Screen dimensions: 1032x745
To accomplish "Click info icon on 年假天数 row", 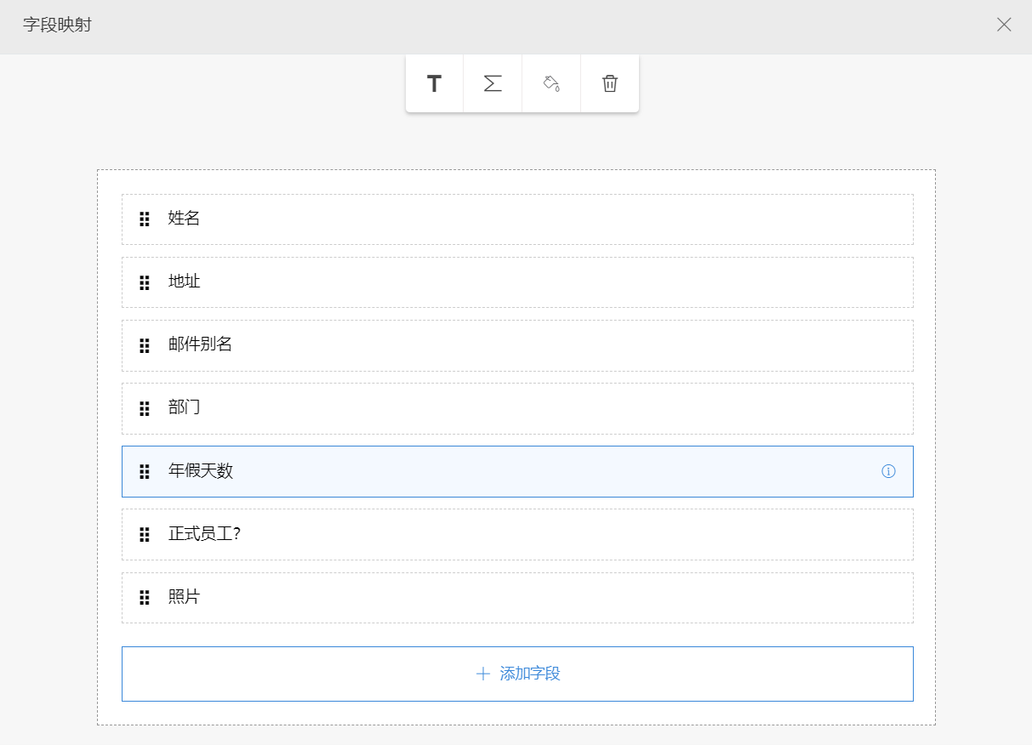I will tap(888, 471).
